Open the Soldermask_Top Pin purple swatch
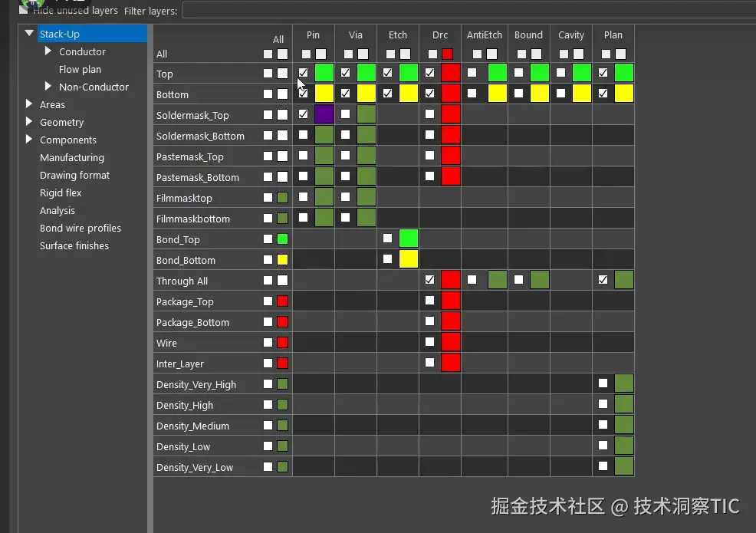756x533 pixels. point(324,114)
